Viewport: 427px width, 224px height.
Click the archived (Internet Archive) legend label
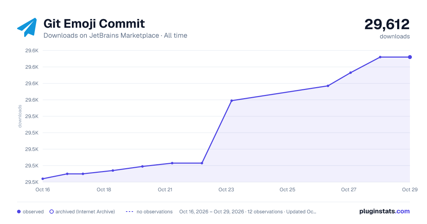(x=85, y=212)
